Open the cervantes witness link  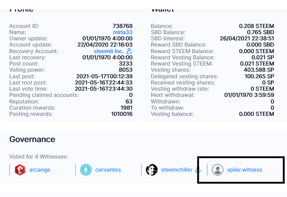click(108, 170)
